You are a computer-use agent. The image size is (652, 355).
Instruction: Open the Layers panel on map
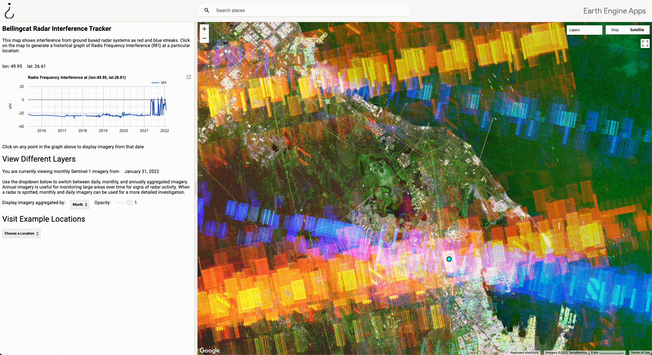(584, 30)
